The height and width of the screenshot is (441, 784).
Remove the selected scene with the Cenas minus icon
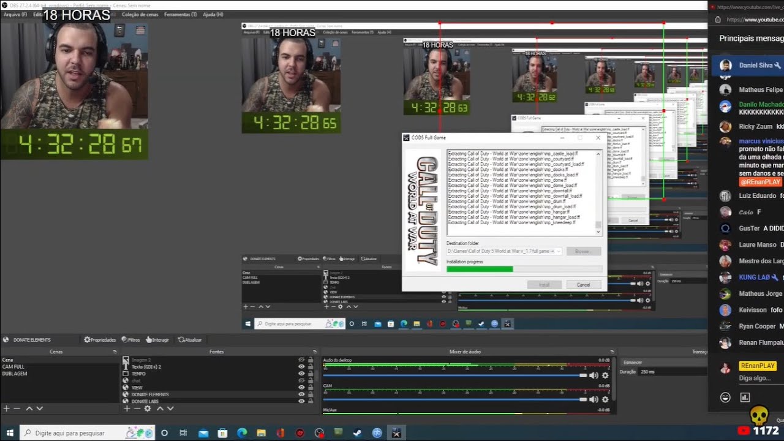[17, 409]
